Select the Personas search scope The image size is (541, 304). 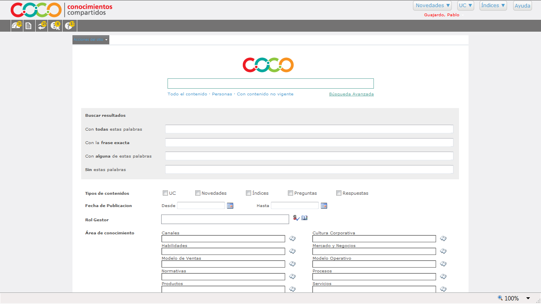pyautogui.click(x=222, y=94)
